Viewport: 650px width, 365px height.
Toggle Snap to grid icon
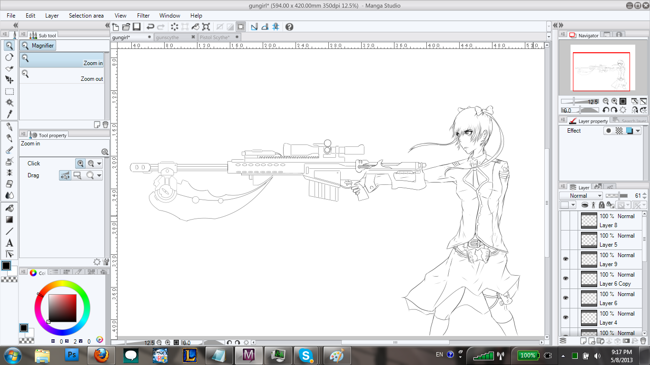click(x=276, y=27)
